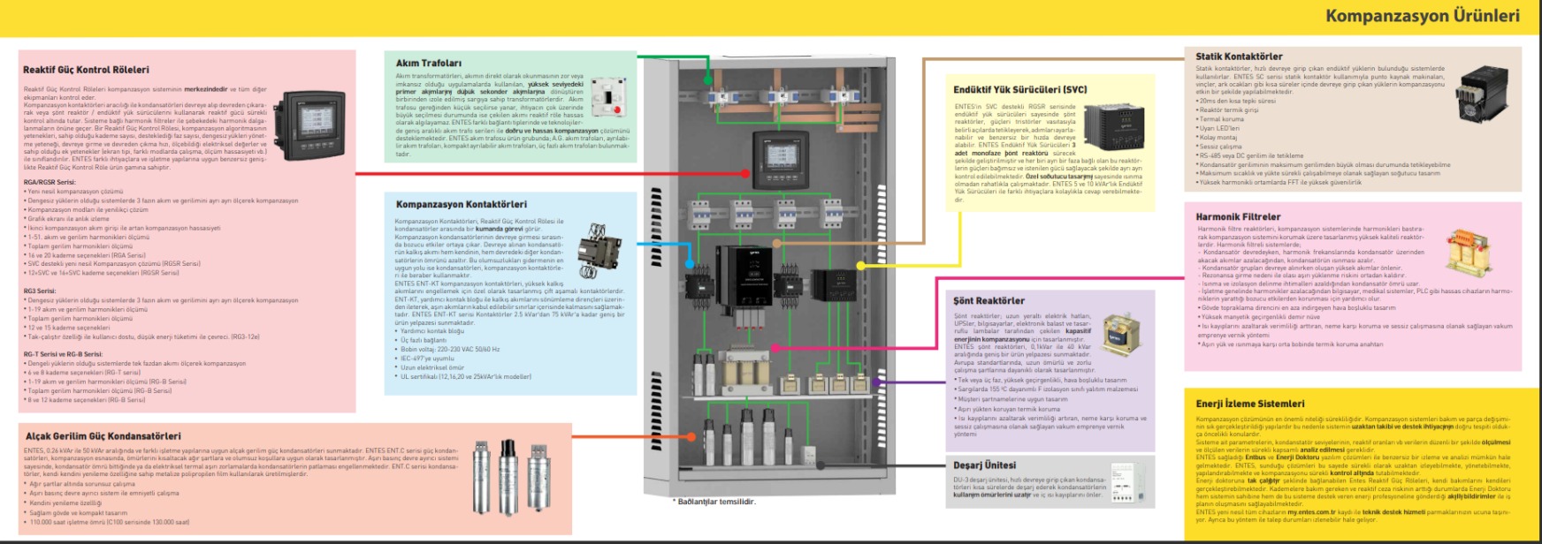Select the Harmonik Filtreler heading
The width and height of the screenshot is (1542, 544).
[1238, 216]
